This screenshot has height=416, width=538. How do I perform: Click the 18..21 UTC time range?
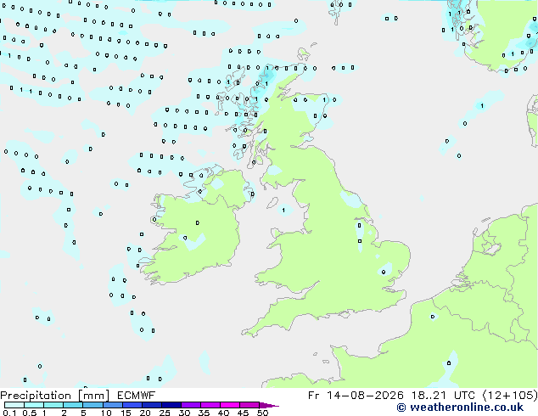coord(446,396)
